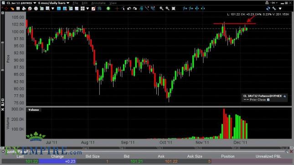This screenshot has width=294, height=165.
Task: Click the bar chart type icon
Action: [99, 9]
